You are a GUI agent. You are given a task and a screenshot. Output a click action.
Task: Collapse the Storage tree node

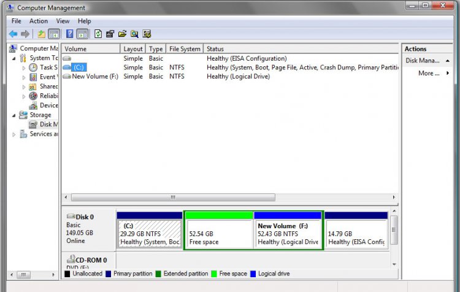point(13,115)
